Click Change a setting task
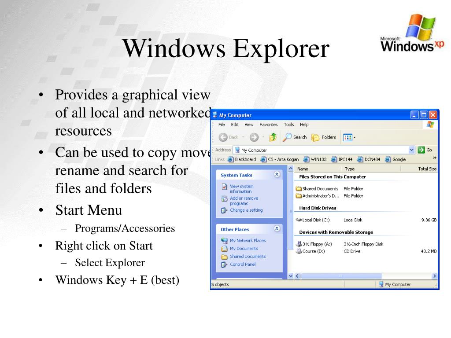Image resolution: width=451 pixels, height=338 pixels. (x=242, y=210)
